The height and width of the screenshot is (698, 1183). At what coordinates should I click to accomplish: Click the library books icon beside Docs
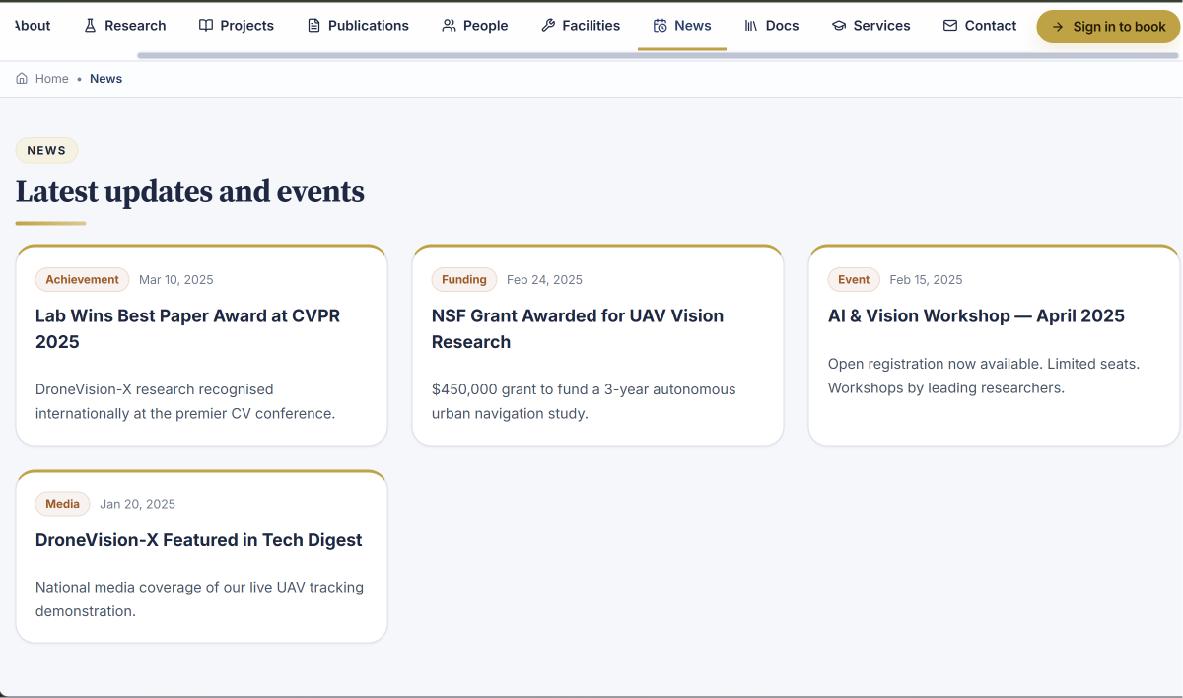click(751, 26)
